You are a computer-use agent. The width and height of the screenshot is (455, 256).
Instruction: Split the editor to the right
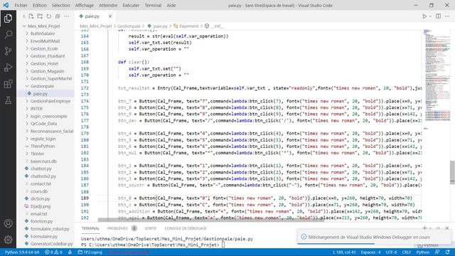[x=438, y=16]
